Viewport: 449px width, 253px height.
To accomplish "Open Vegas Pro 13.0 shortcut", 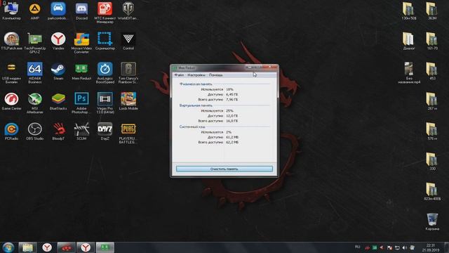I will (x=105, y=103).
